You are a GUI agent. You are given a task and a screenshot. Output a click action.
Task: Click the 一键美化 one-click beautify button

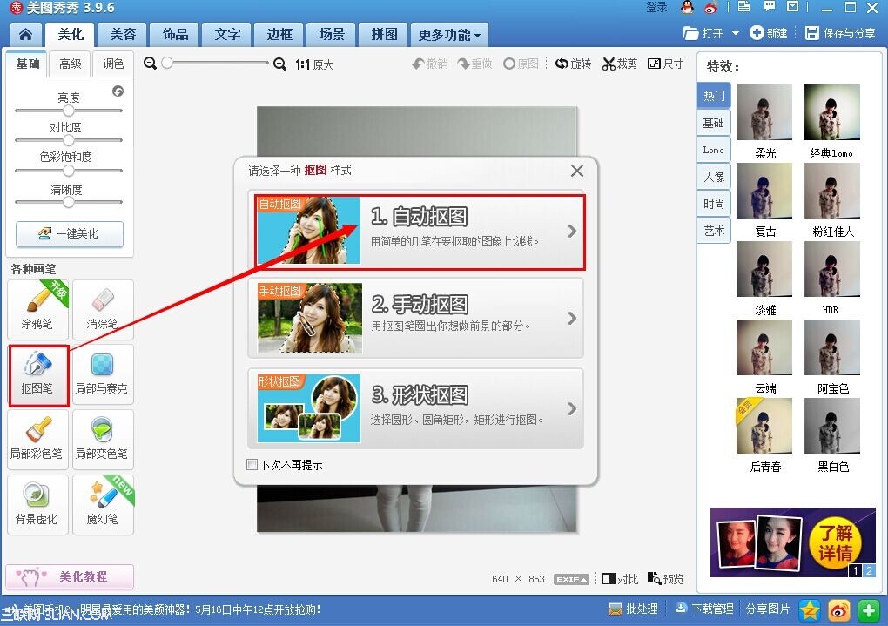[x=70, y=233]
